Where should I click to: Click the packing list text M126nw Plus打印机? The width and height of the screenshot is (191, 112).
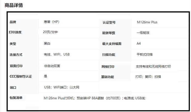[59, 98]
